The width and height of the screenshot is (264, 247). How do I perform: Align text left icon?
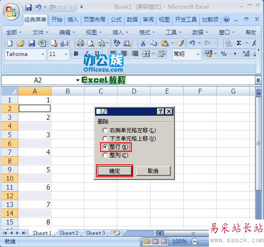113,54
